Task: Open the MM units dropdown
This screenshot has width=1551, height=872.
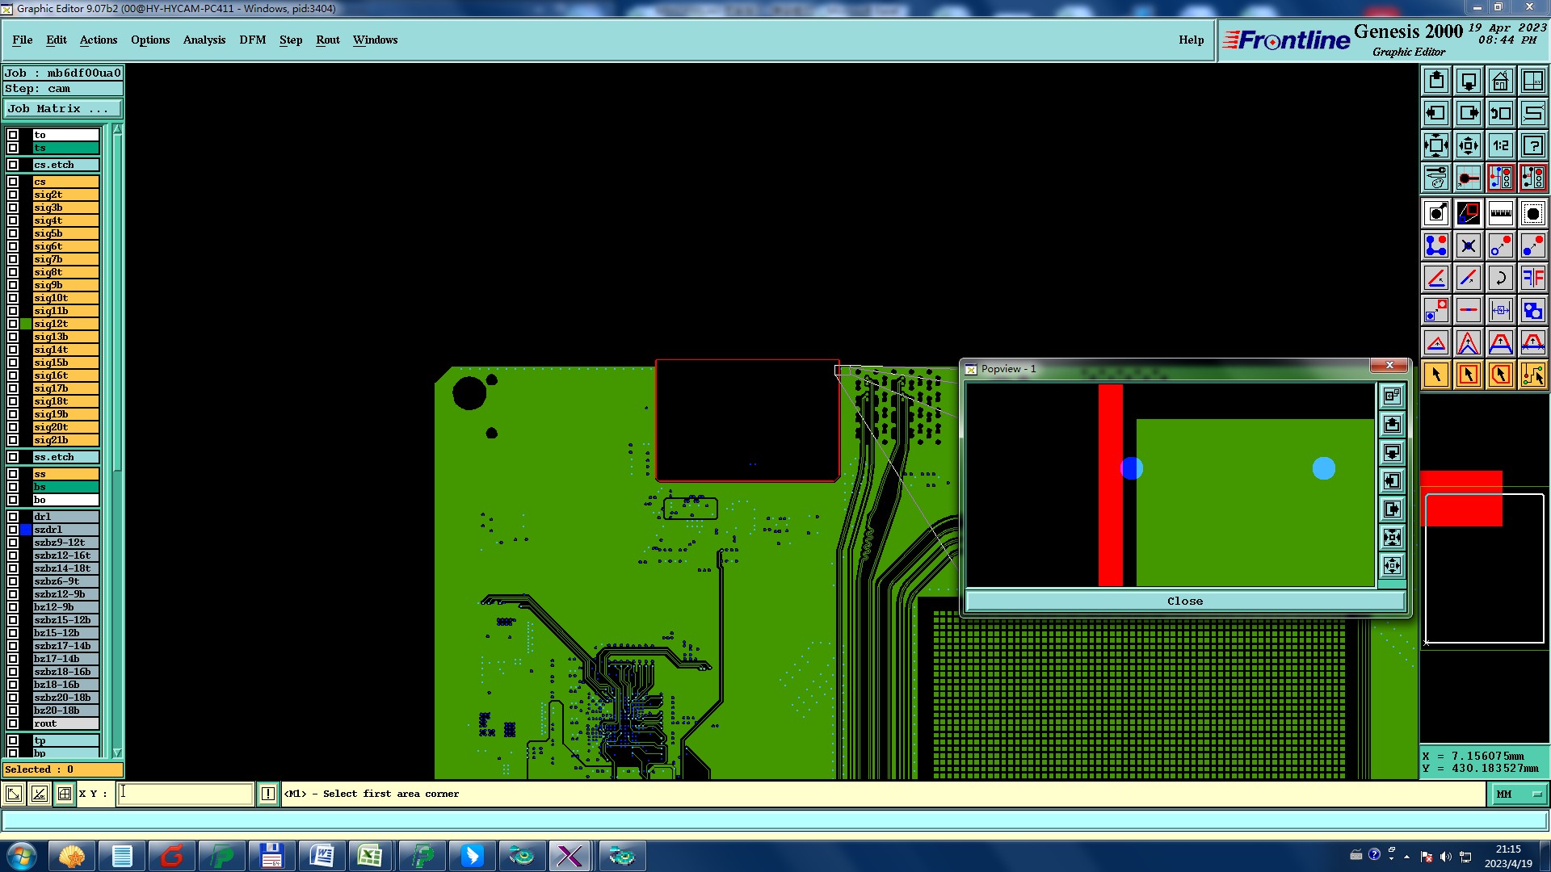Action: (x=1518, y=794)
